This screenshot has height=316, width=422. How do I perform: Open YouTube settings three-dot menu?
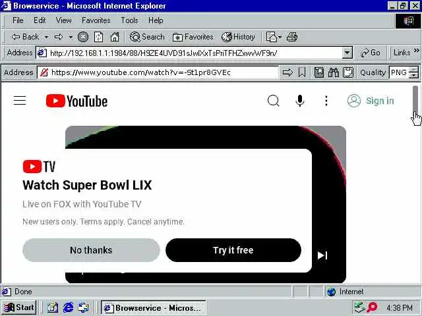326,101
